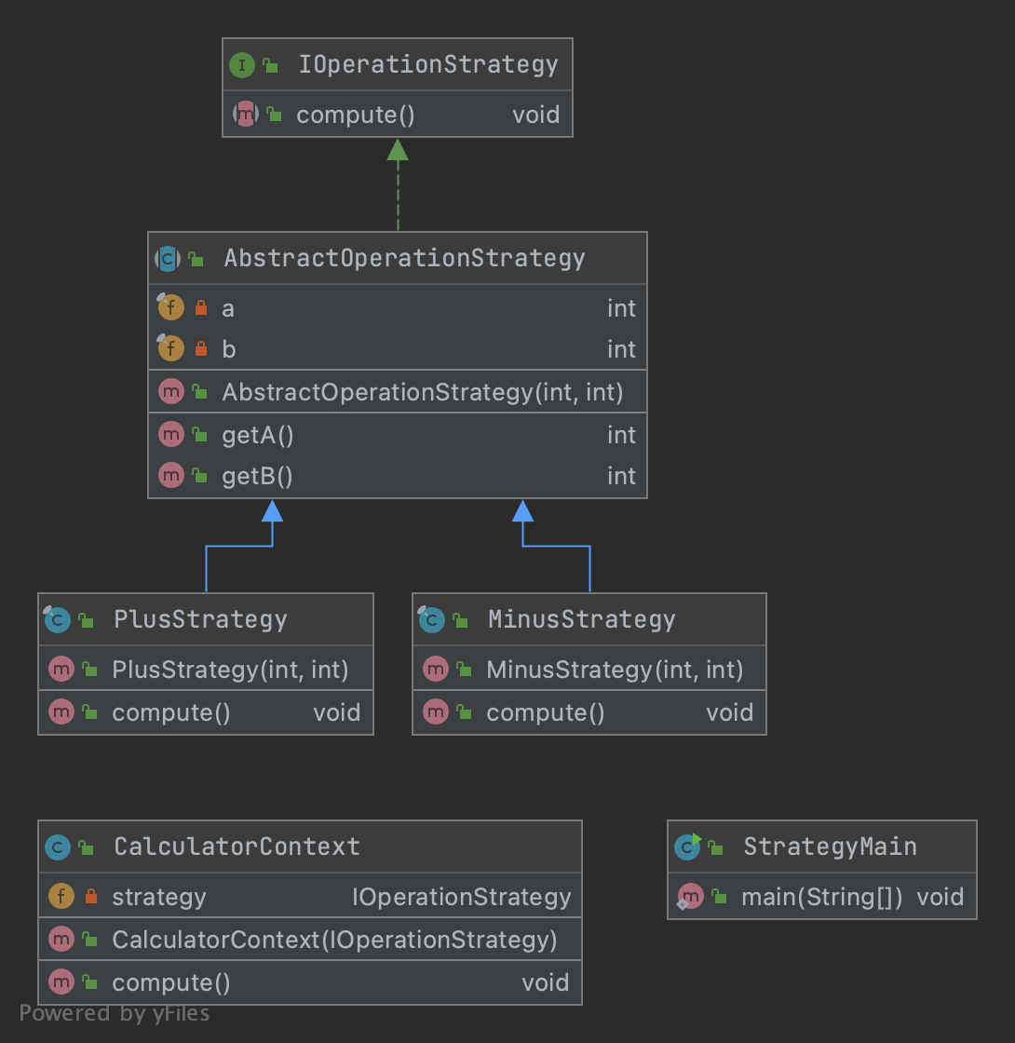This screenshot has width=1015, height=1043.
Task: Click the method icon next to compute() in IOperationStrategy
Action: coord(244,114)
